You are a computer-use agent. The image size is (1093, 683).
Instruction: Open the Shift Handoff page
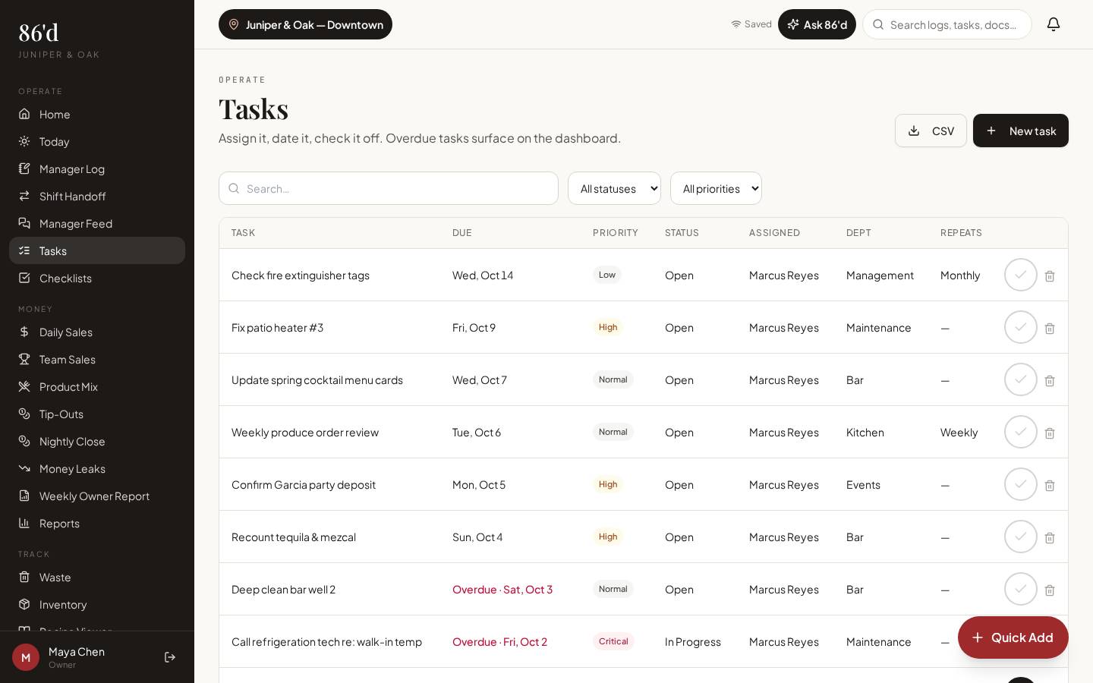(x=97, y=196)
